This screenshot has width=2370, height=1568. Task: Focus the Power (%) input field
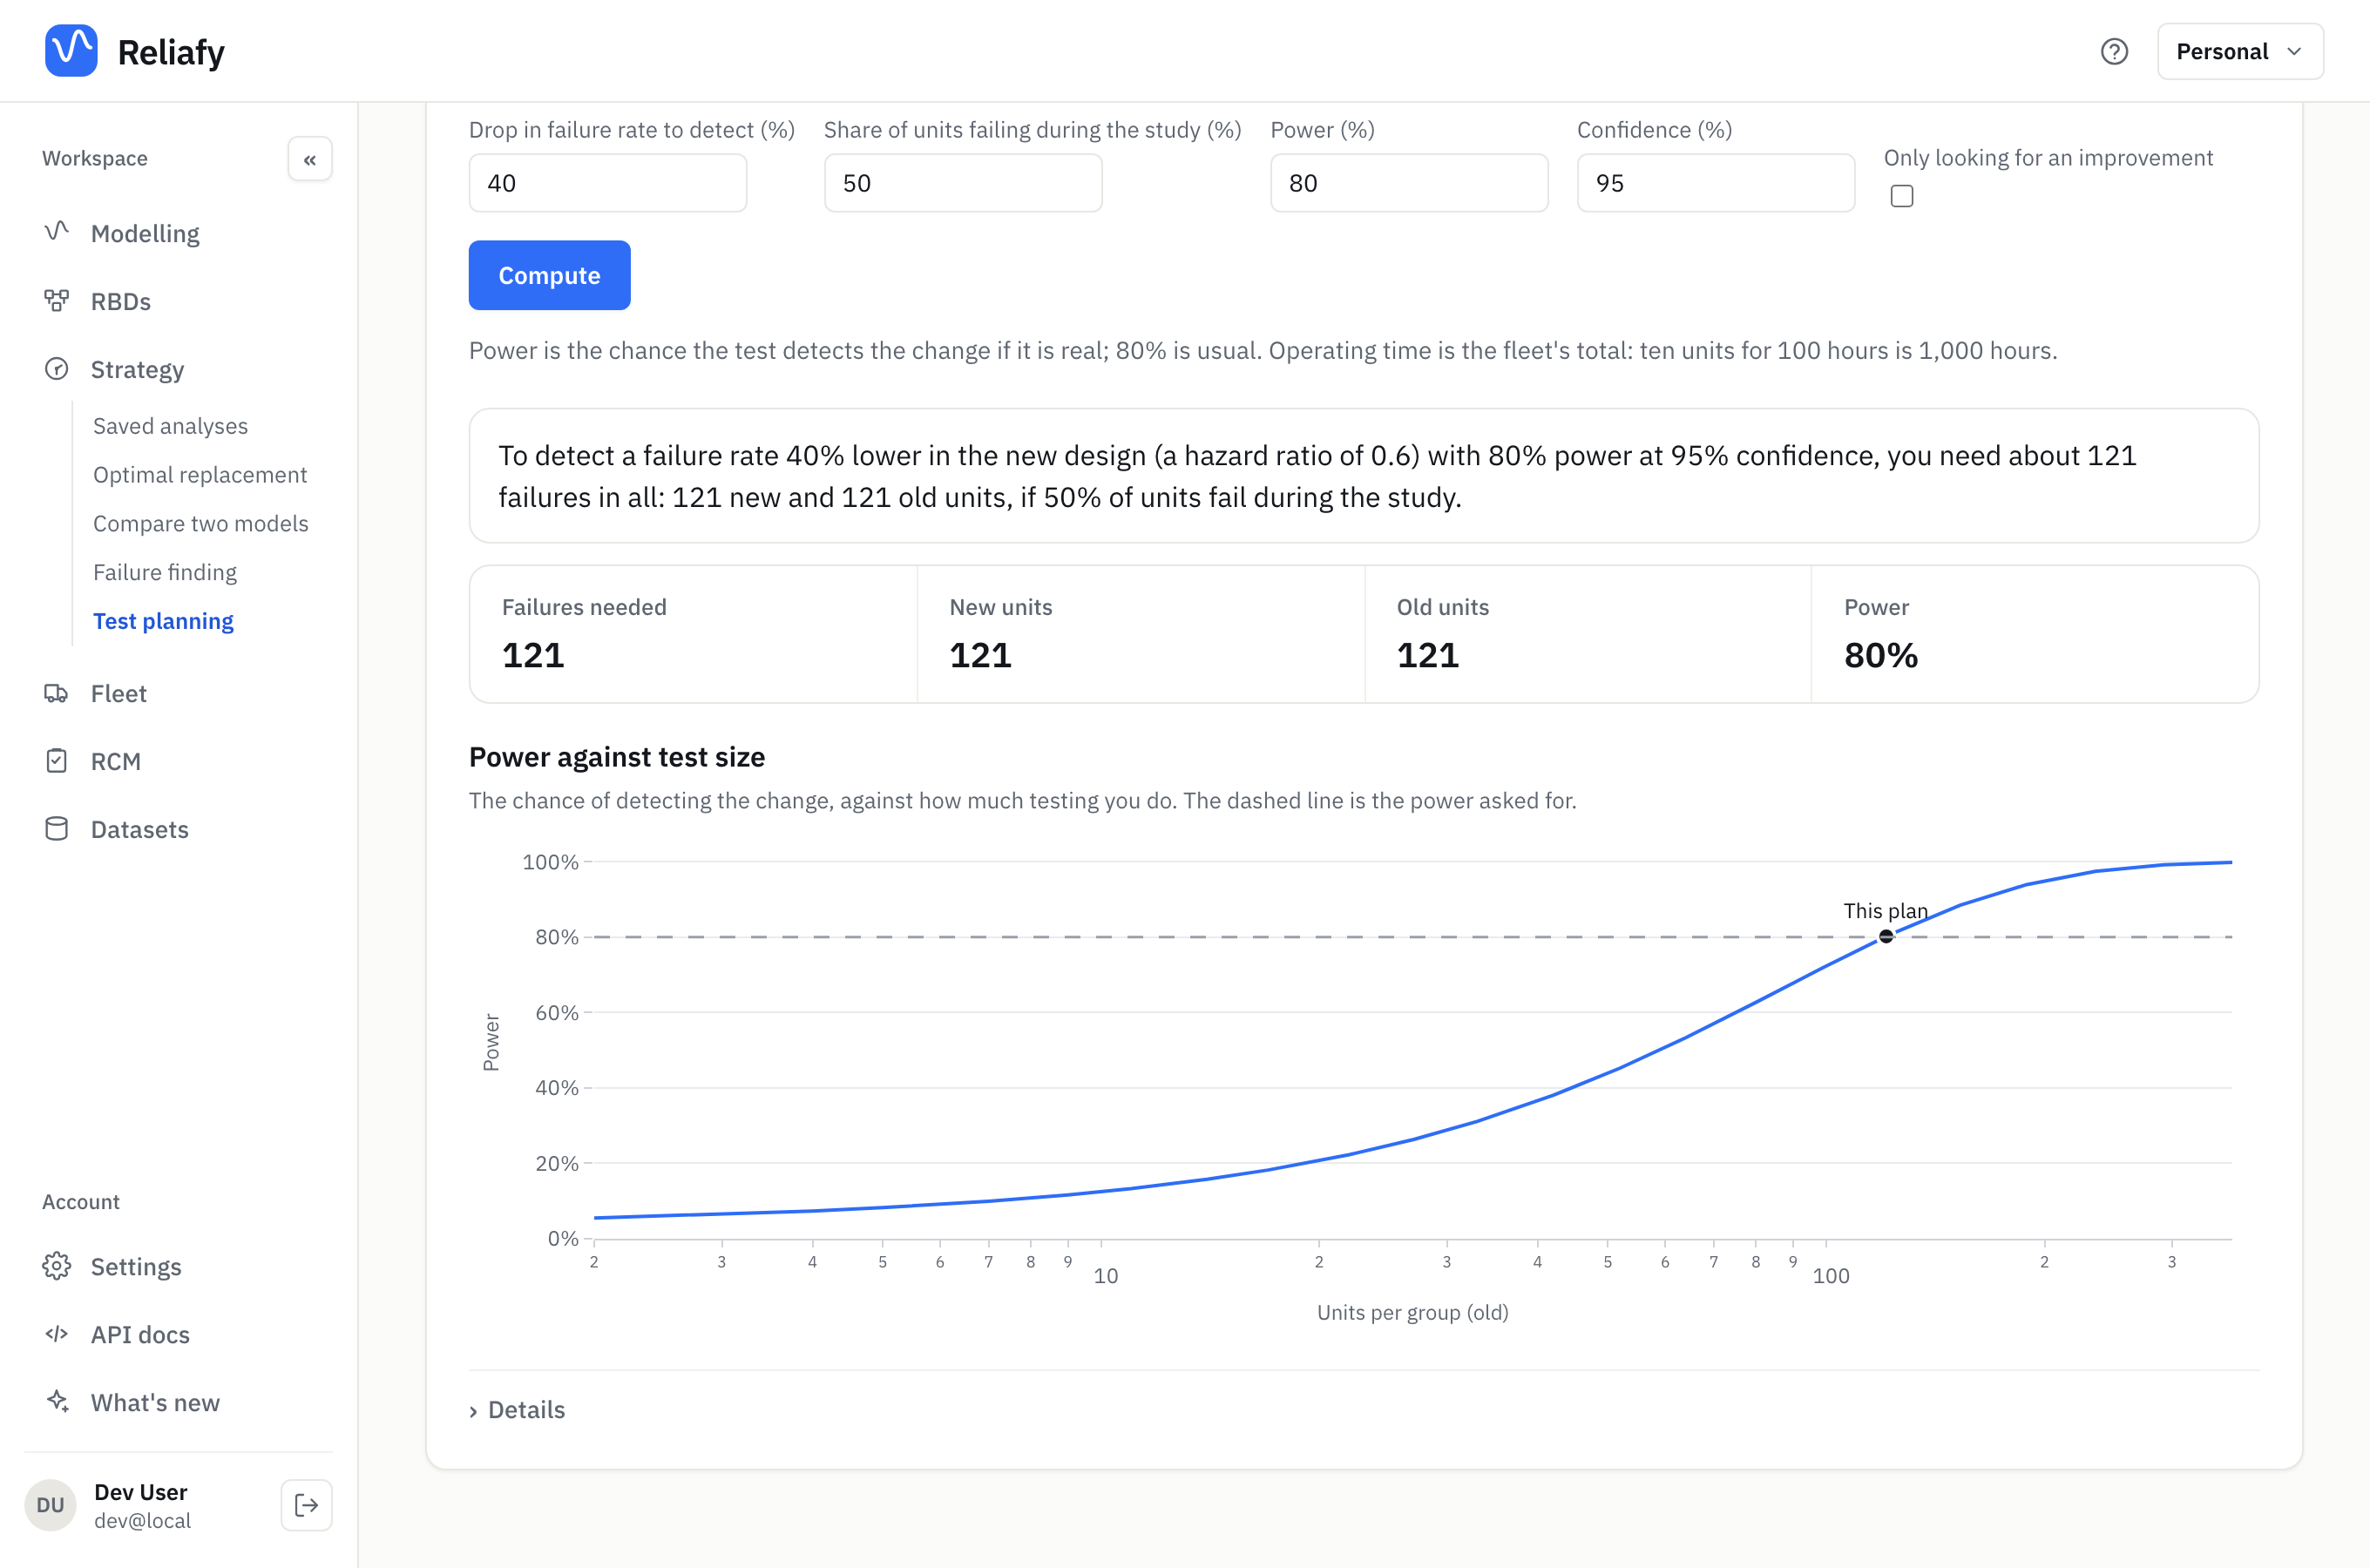(1409, 183)
